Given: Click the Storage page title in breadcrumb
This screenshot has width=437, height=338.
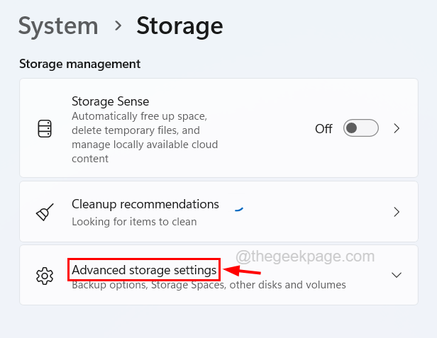Looking at the screenshot, I should [179, 26].
